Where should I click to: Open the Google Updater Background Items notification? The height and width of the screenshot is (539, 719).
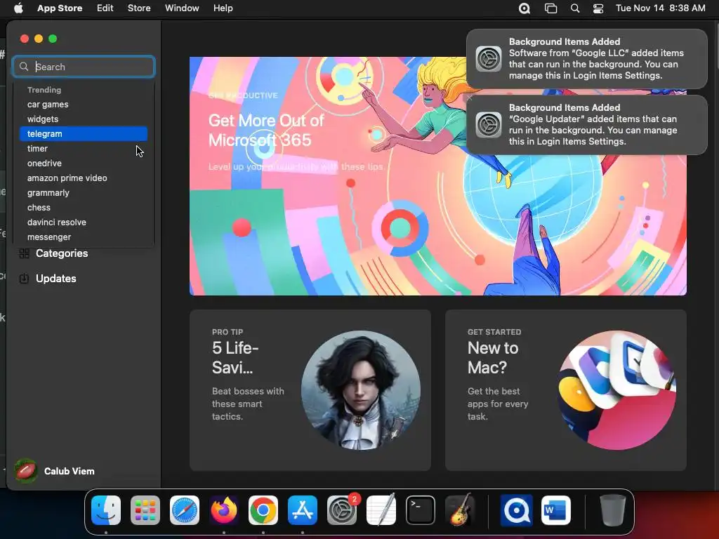(587, 125)
